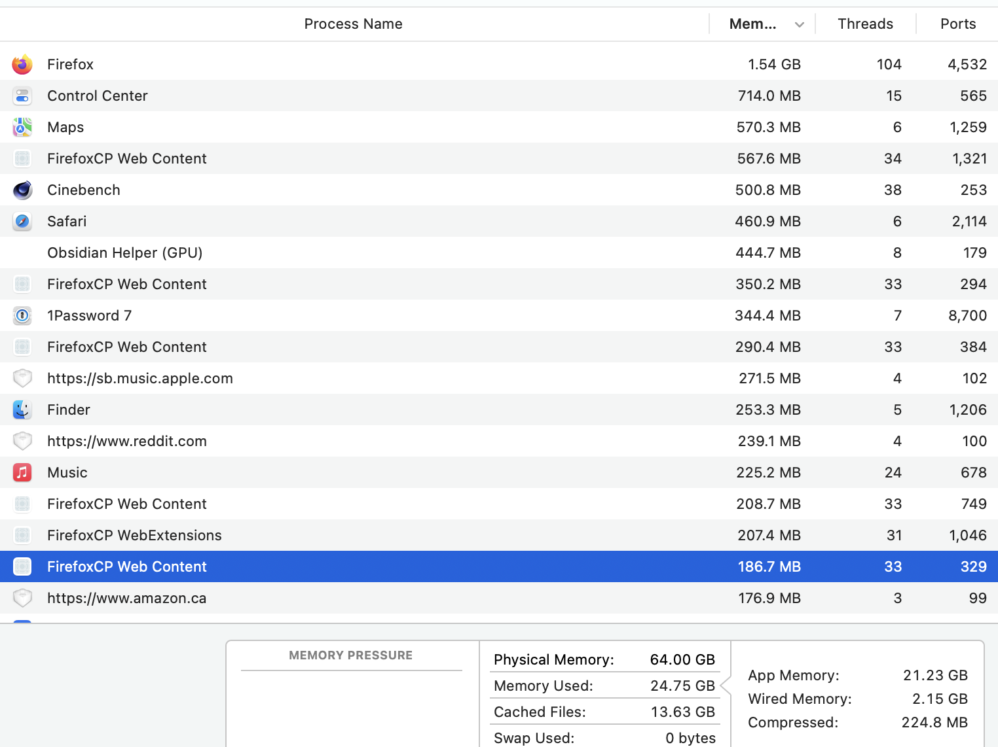Click the Memory Used 24.75 GB value
Viewport: 998px width, 747px height.
click(682, 686)
